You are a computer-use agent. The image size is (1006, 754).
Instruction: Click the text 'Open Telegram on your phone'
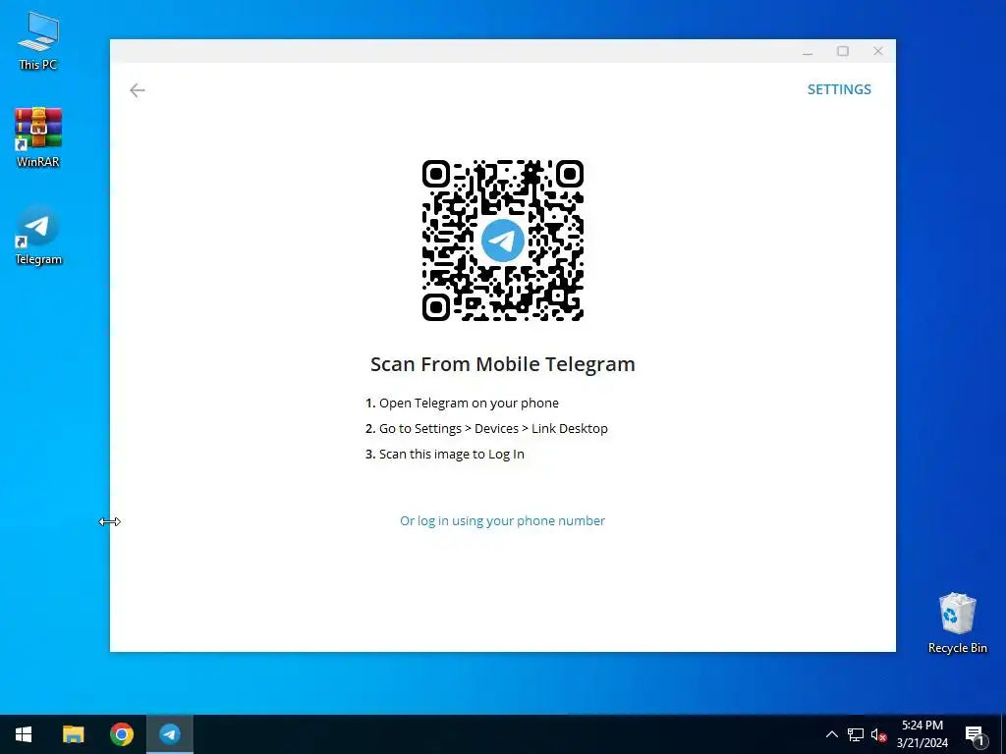[469, 404]
